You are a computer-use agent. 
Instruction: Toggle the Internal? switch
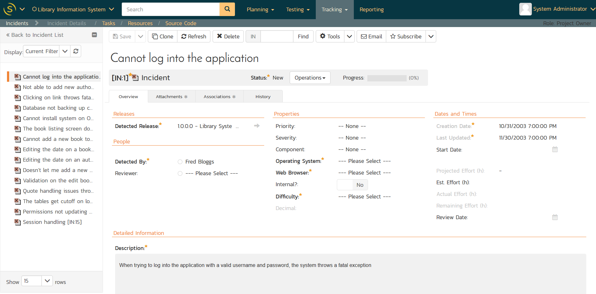tap(352, 185)
